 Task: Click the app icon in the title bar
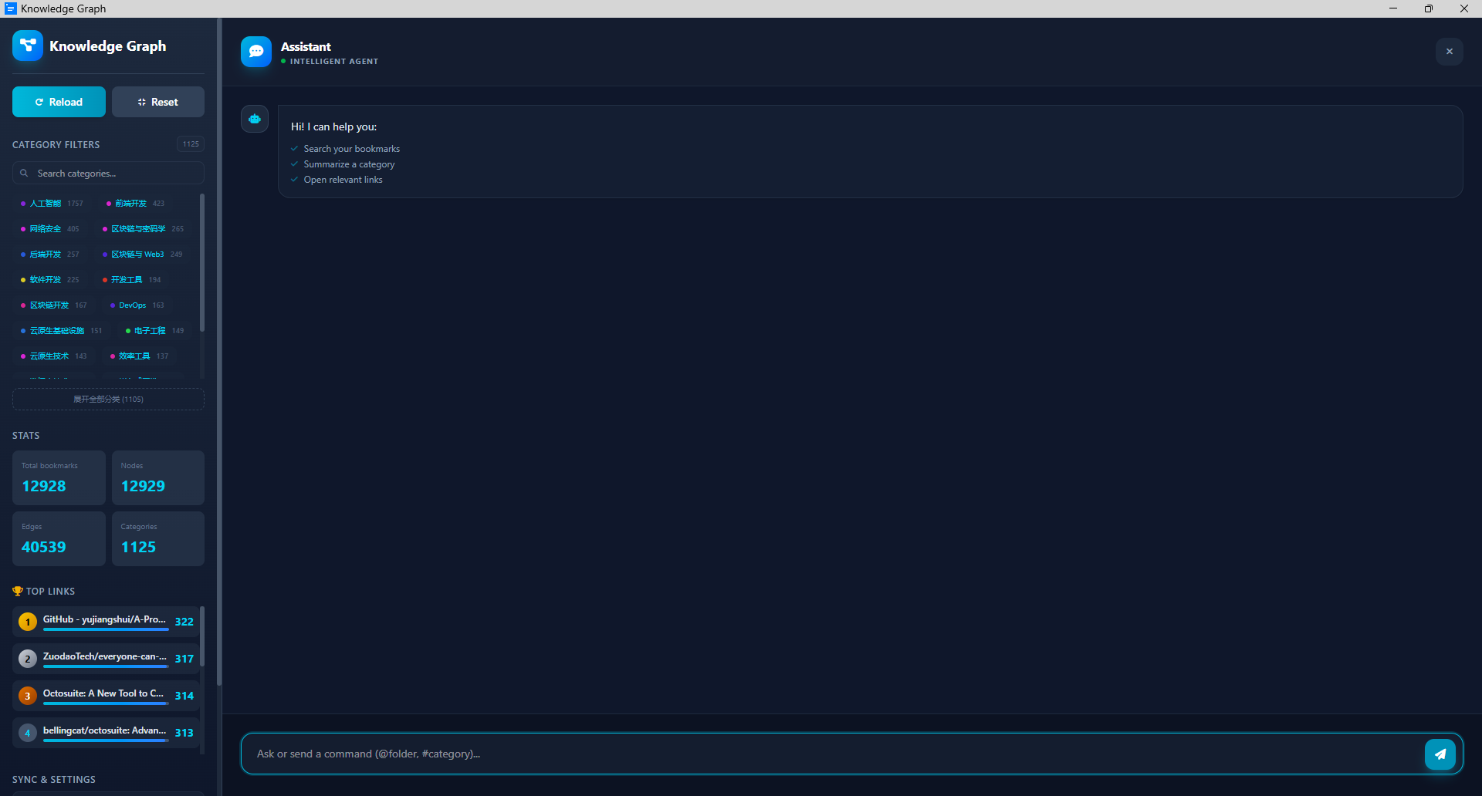click(x=11, y=8)
